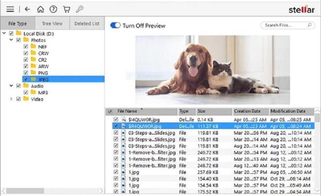Click the dog and cat preview image
The image size is (321, 196).
click(x=212, y=70)
